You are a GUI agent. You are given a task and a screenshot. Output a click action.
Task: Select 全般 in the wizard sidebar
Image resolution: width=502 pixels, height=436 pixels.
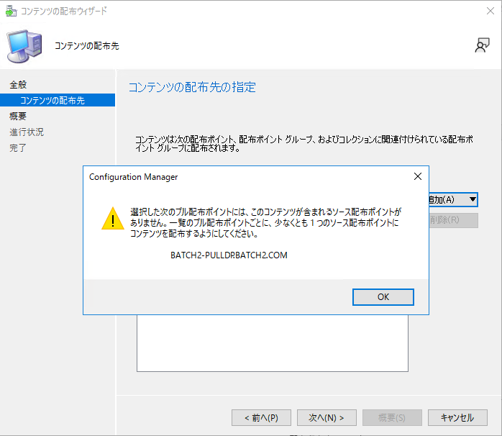[18, 85]
